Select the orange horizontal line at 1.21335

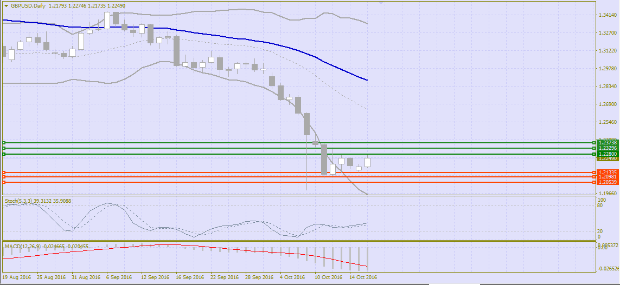click(298, 173)
